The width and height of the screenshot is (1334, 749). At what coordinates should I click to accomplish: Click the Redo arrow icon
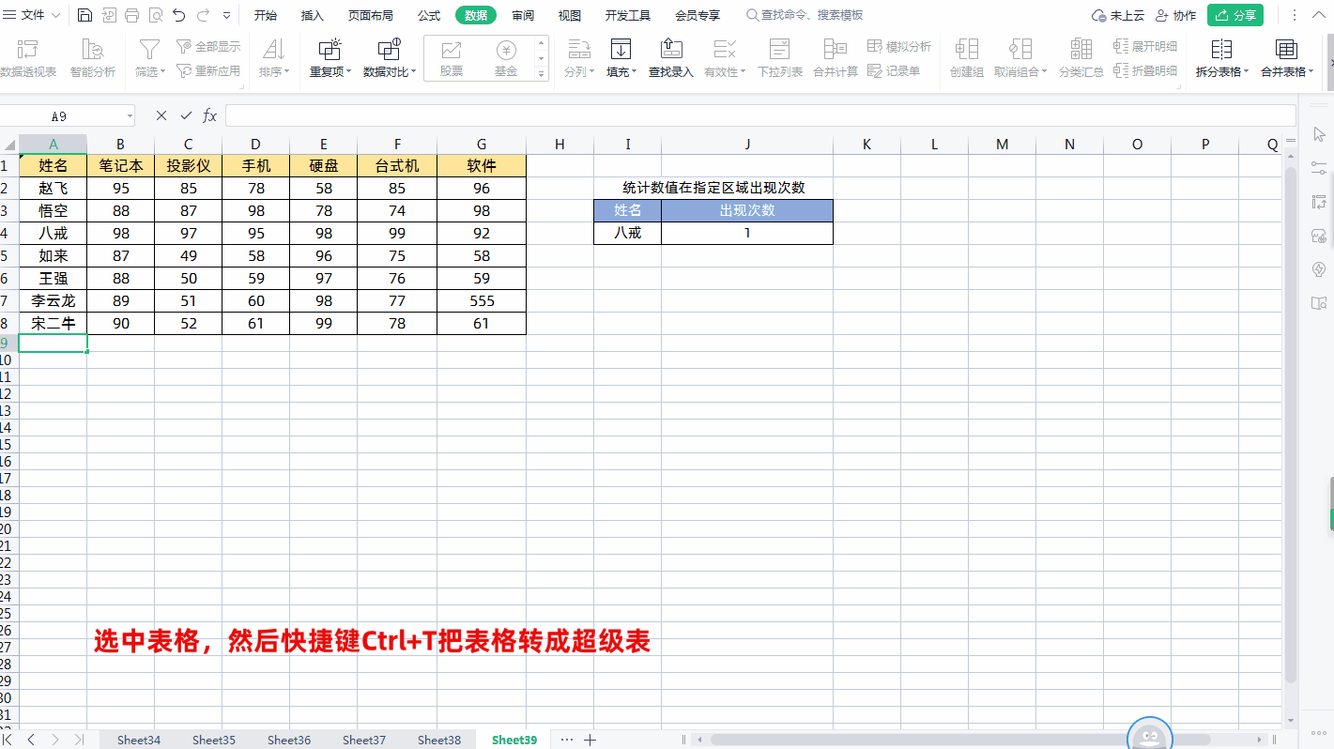pyautogui.click(x=203, y=15)
